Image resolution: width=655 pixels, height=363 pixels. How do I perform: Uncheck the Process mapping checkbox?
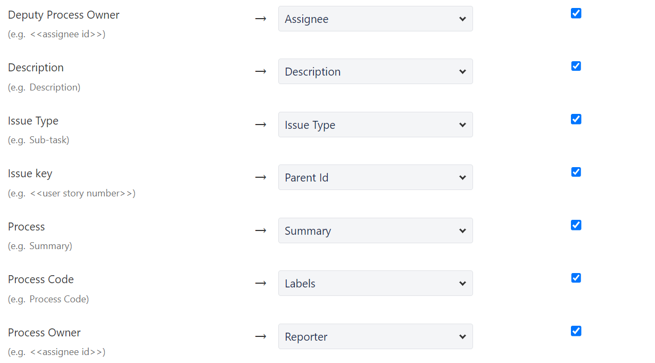pyautogui.click(x=576, y=225)
